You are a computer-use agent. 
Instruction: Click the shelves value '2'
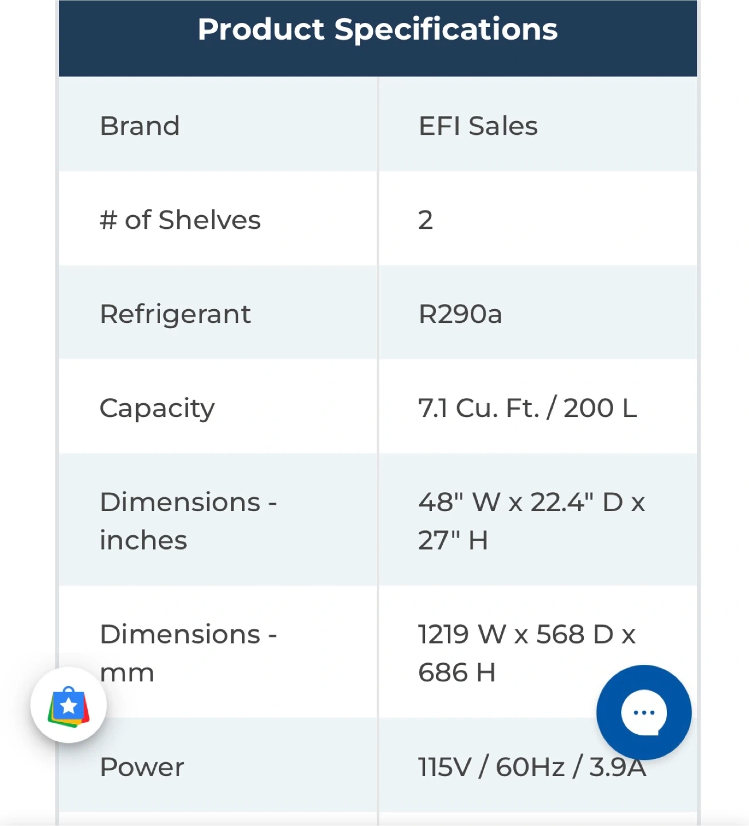(425, 220)
